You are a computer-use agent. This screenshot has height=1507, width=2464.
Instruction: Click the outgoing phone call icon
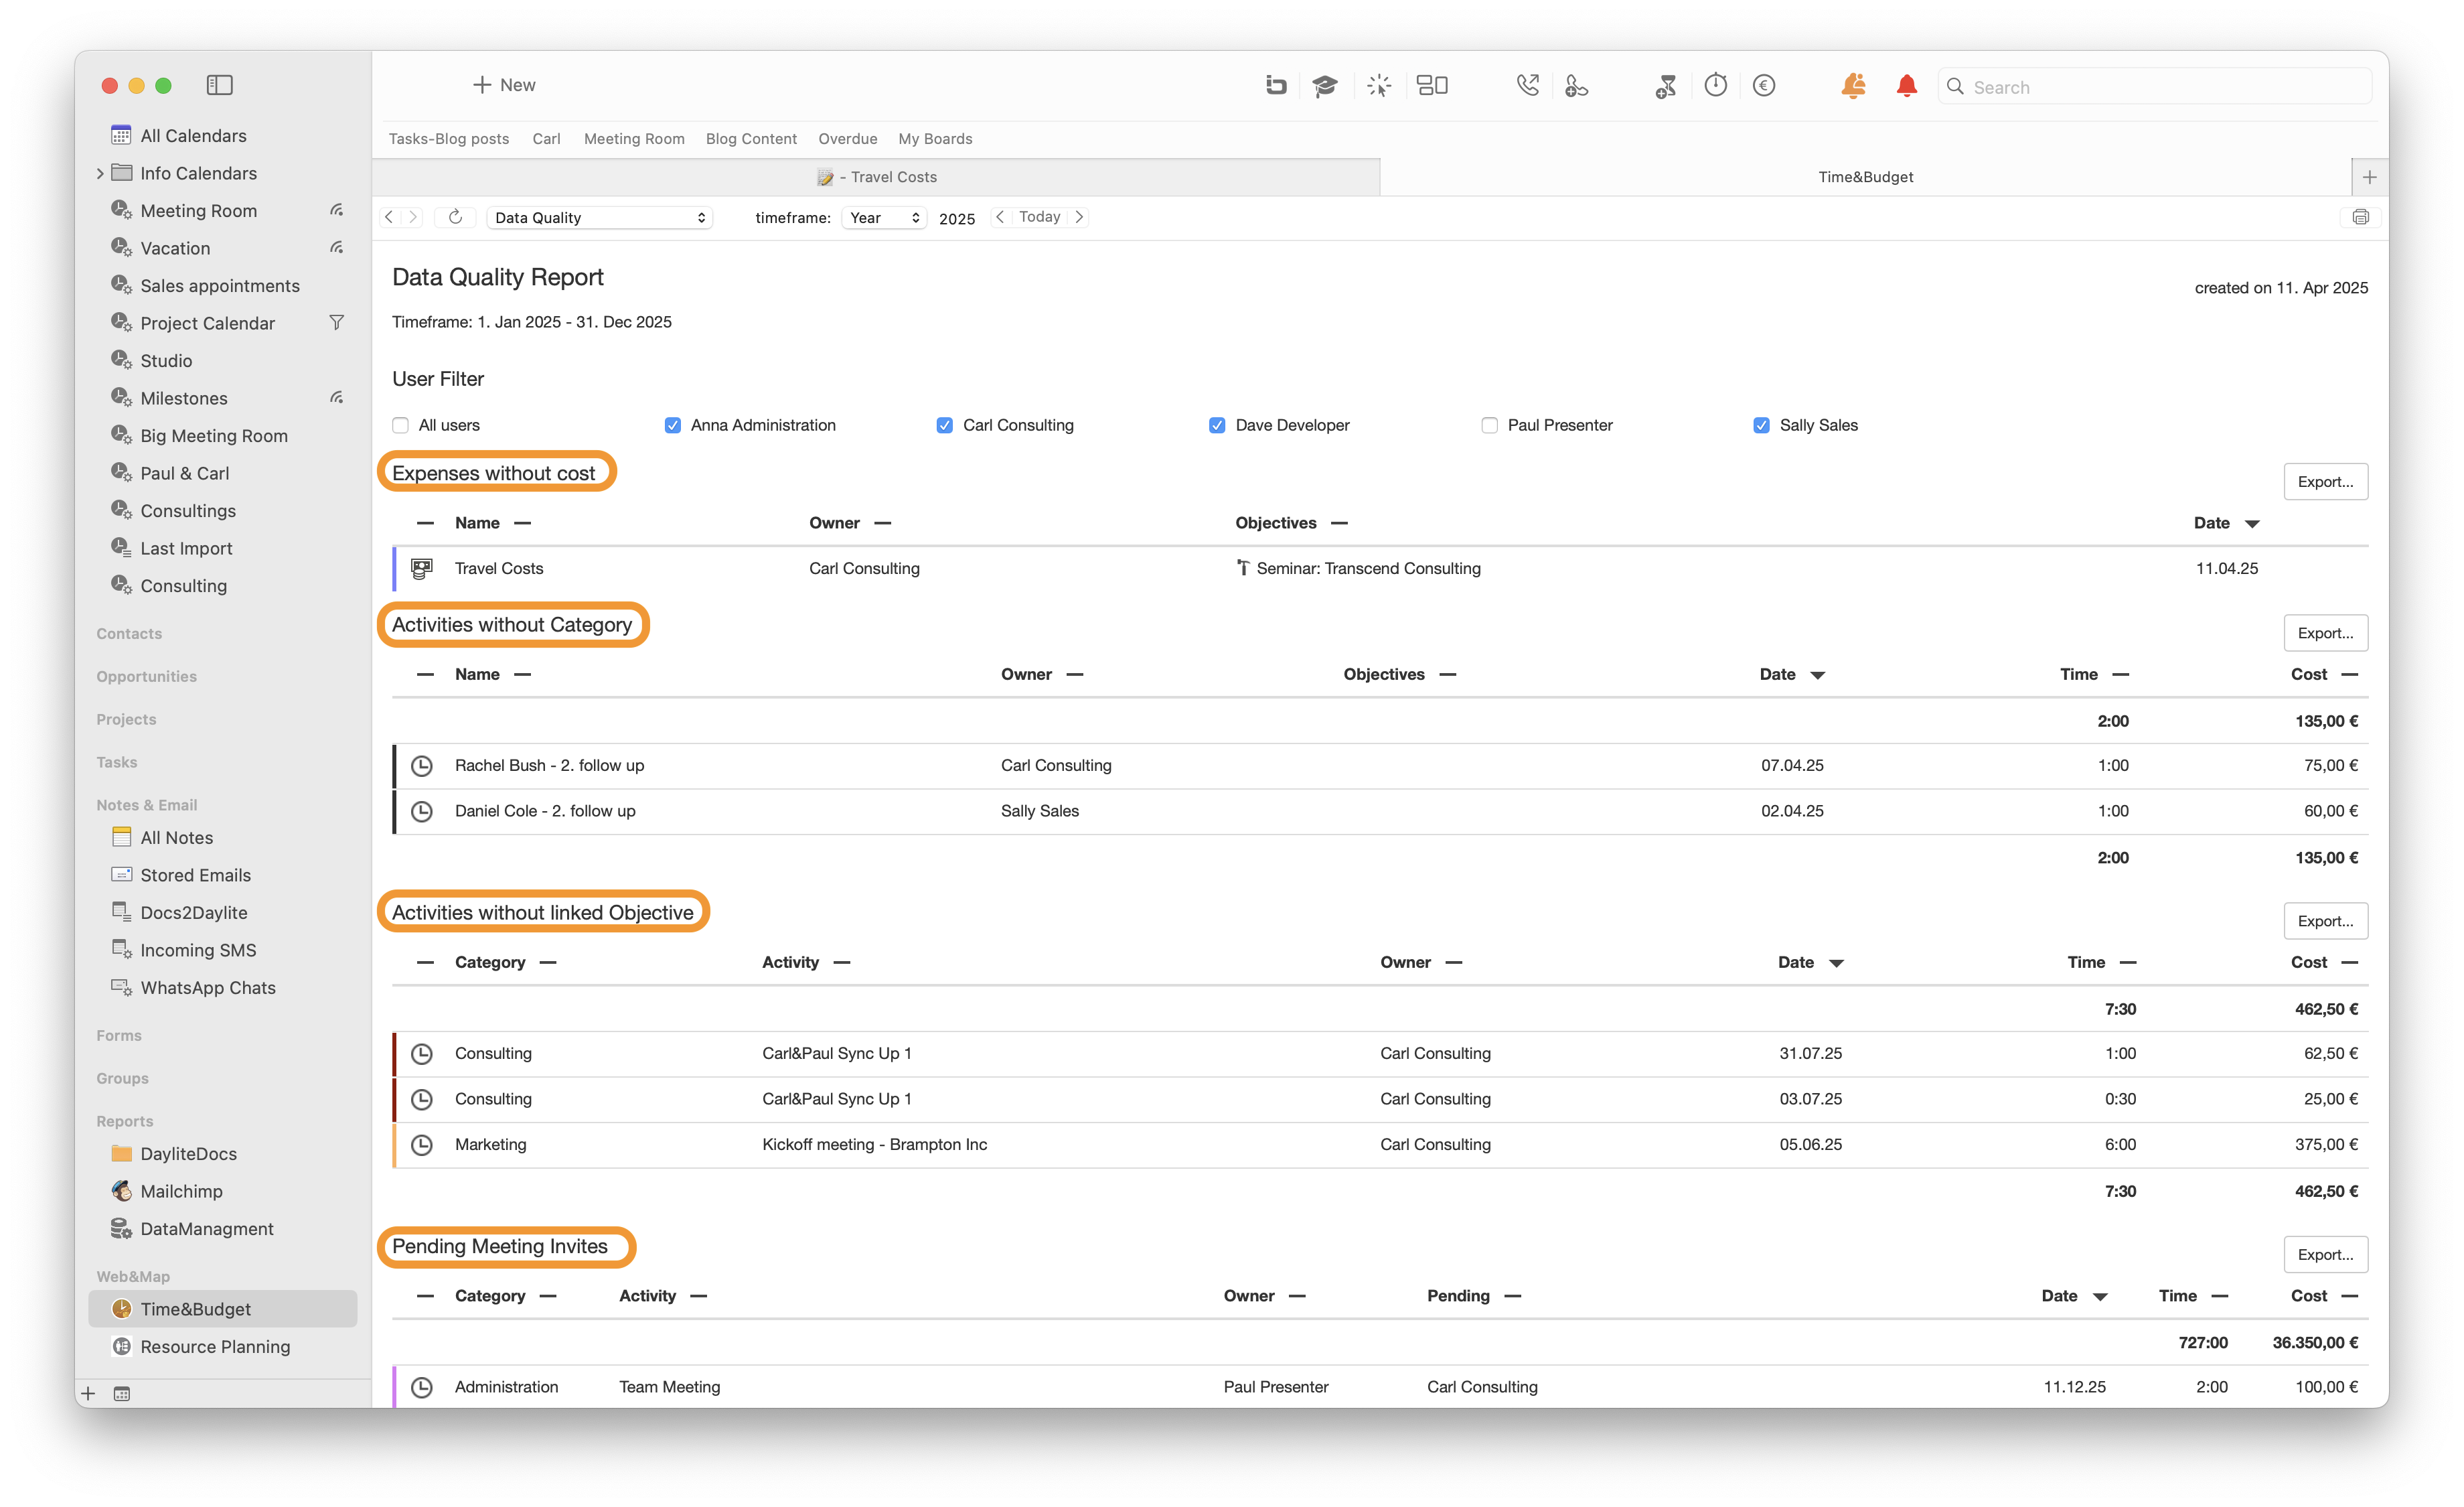[1527, 86]
